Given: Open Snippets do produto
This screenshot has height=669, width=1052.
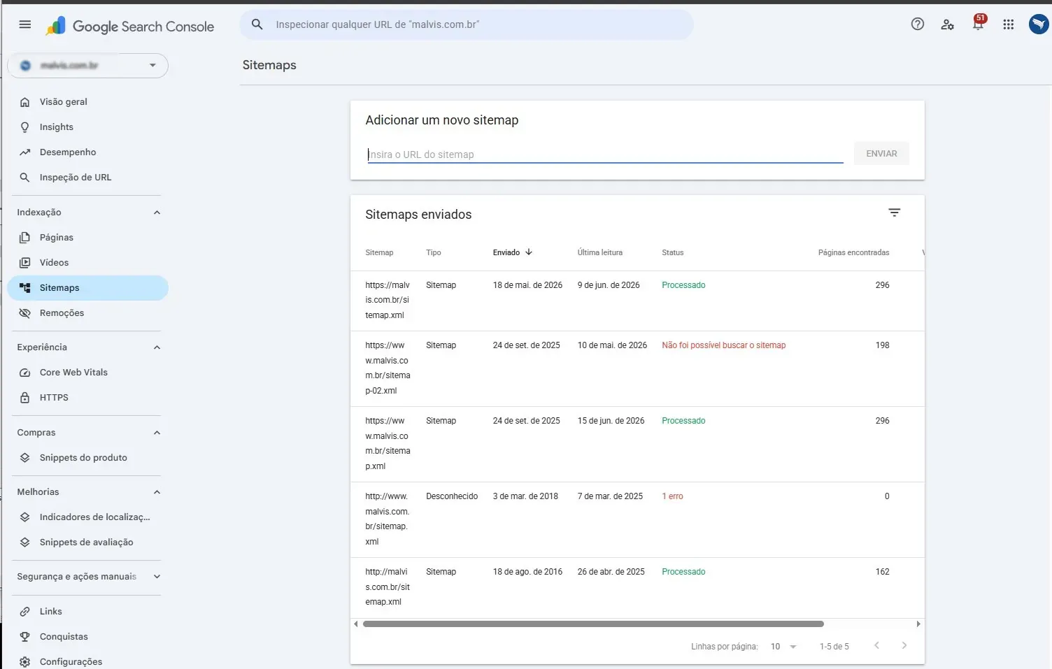Looking at the screenshot, I should pos(87,458).
